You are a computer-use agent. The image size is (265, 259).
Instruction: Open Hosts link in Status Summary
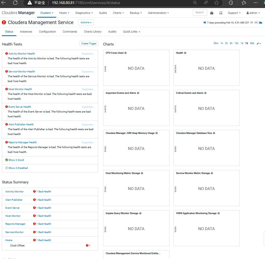coord(9,240)
